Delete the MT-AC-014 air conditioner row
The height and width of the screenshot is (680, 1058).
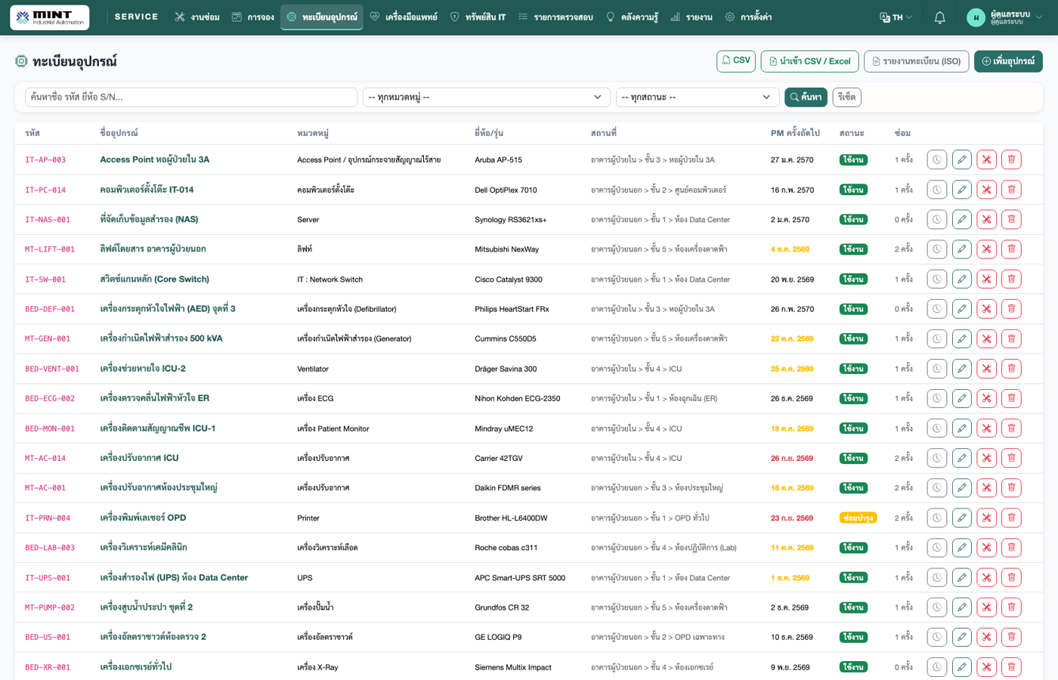(1011, 458)
